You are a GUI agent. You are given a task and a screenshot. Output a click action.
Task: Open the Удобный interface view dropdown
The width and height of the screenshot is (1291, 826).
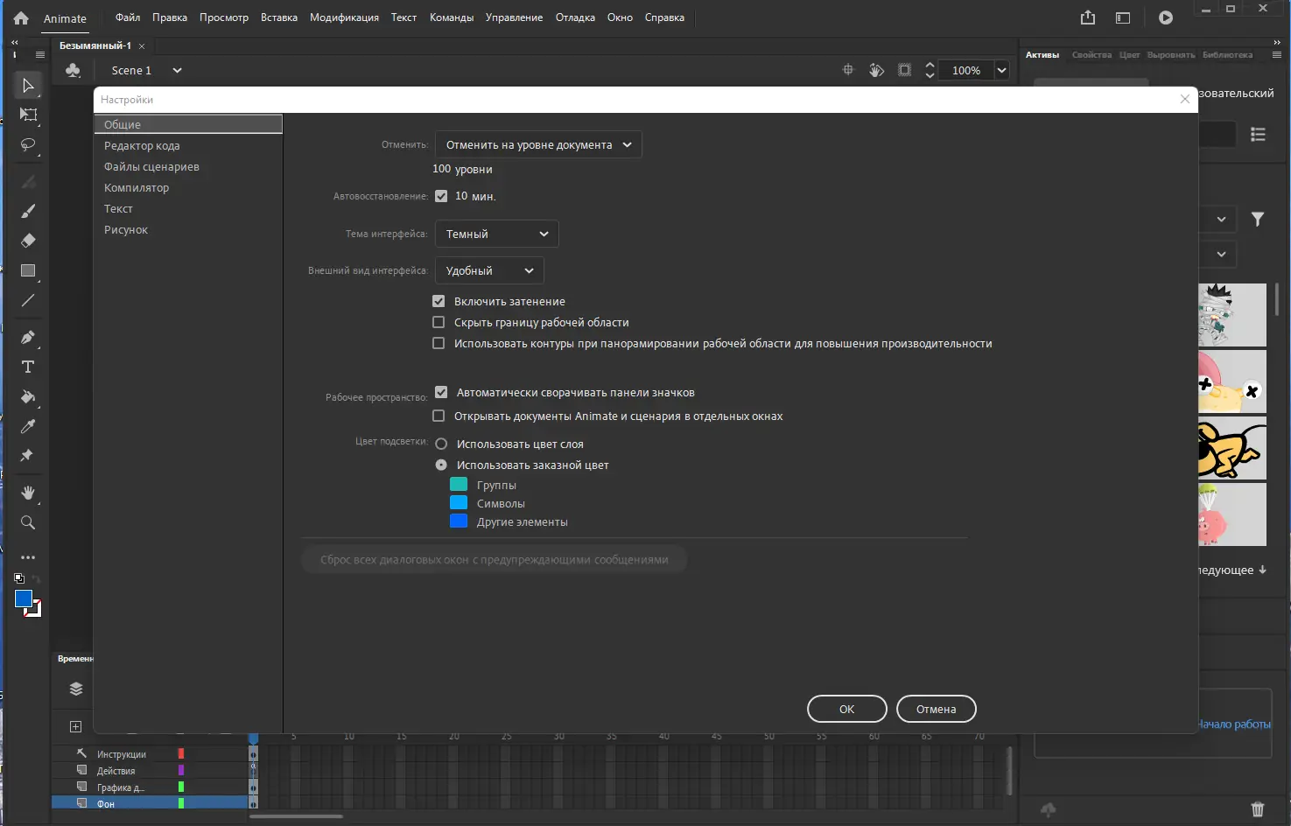489,270
